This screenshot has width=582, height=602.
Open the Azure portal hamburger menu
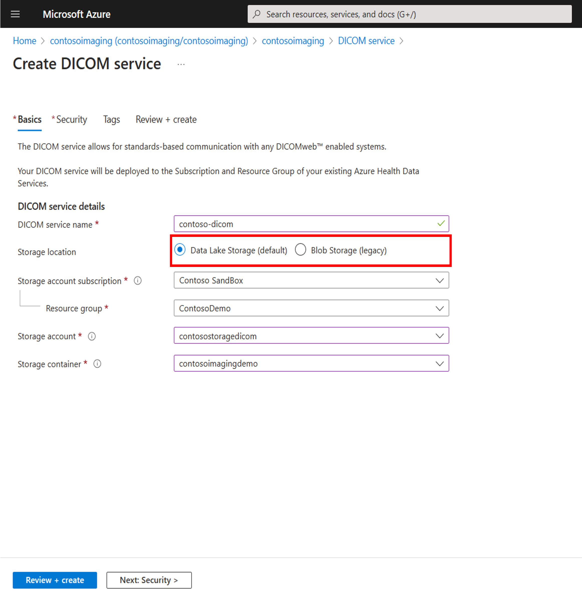tap(15, 14)
